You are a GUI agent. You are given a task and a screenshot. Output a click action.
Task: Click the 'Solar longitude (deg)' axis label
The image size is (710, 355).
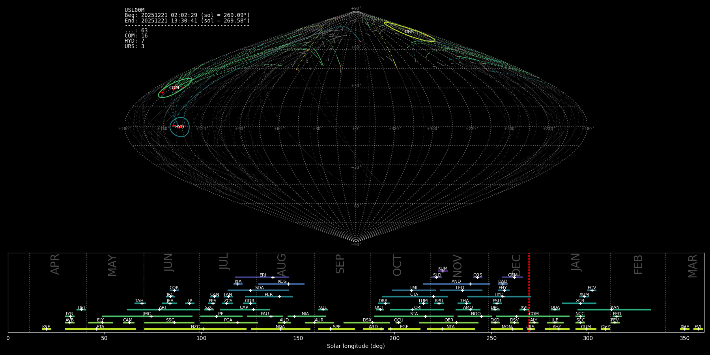click(356, 346)
